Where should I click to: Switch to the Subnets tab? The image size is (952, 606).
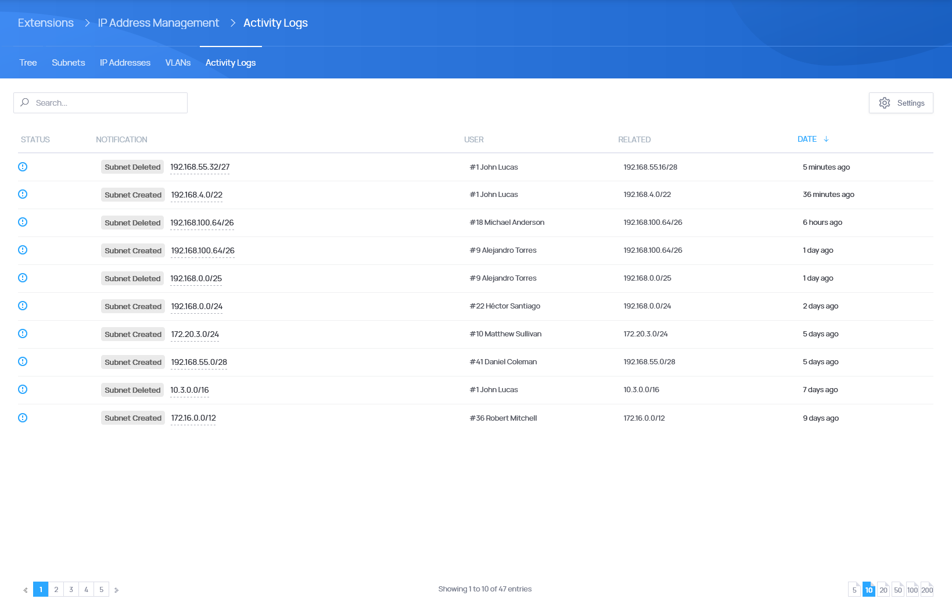(69, 63)
